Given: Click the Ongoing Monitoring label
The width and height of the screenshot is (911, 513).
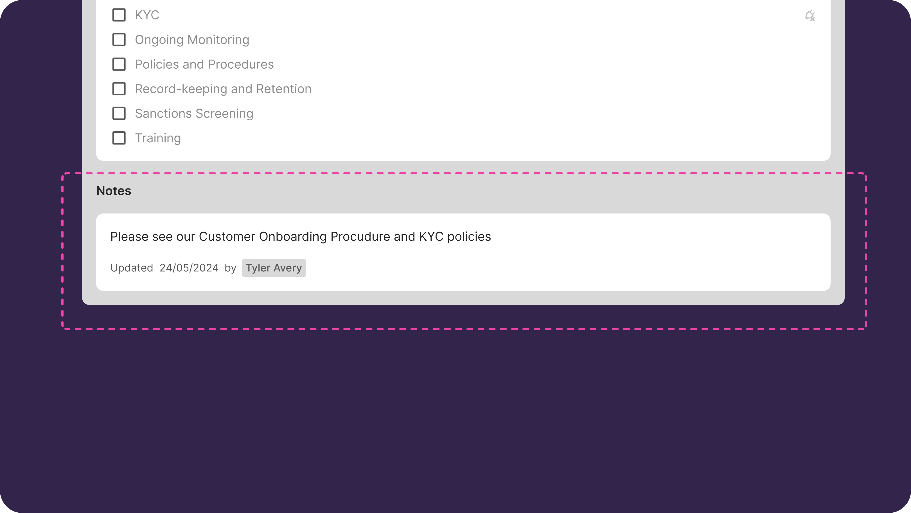Looking at the screenshot, I should pos(192,40).
